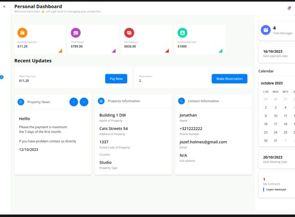Go to previous property news item
295x217 pixels.
click(74, 102)
